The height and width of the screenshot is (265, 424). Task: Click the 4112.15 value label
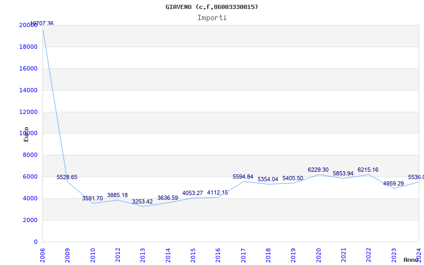[x=217, y=193]
